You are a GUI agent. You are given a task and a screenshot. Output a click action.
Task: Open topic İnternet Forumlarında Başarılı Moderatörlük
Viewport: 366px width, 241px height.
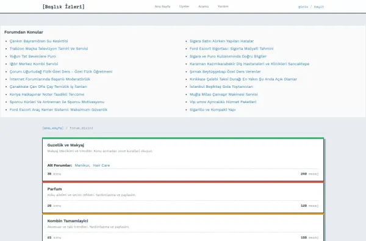(x=50, y=79)
